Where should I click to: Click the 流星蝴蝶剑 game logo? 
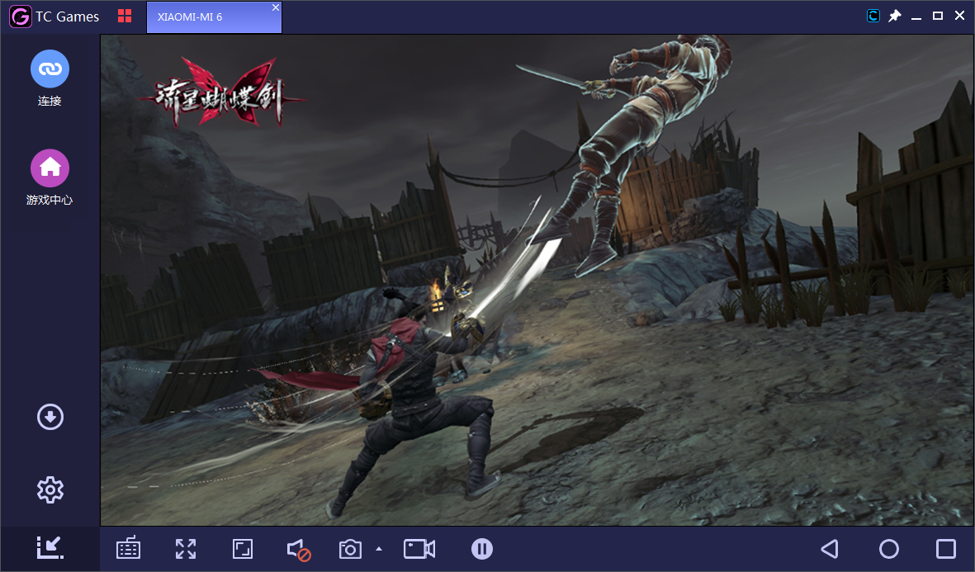tap(220, 93)
